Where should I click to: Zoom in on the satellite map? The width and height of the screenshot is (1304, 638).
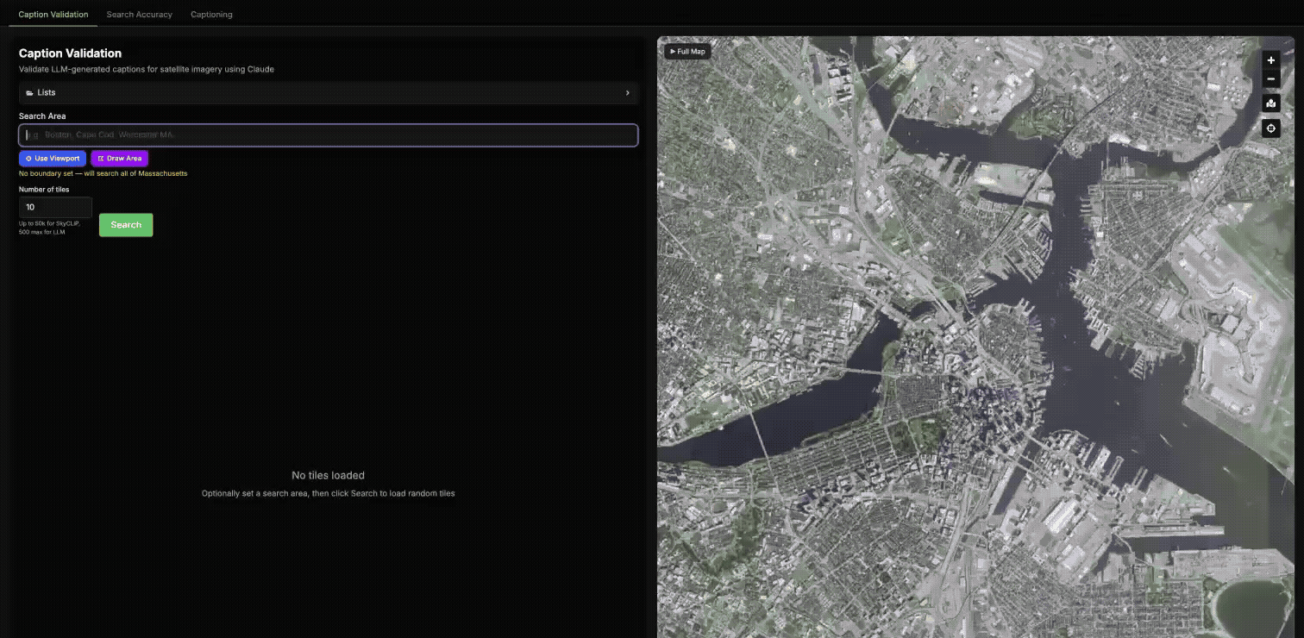coord(1270,60)
